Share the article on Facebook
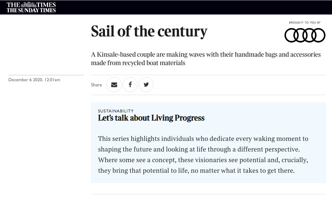 coord(130,84)
